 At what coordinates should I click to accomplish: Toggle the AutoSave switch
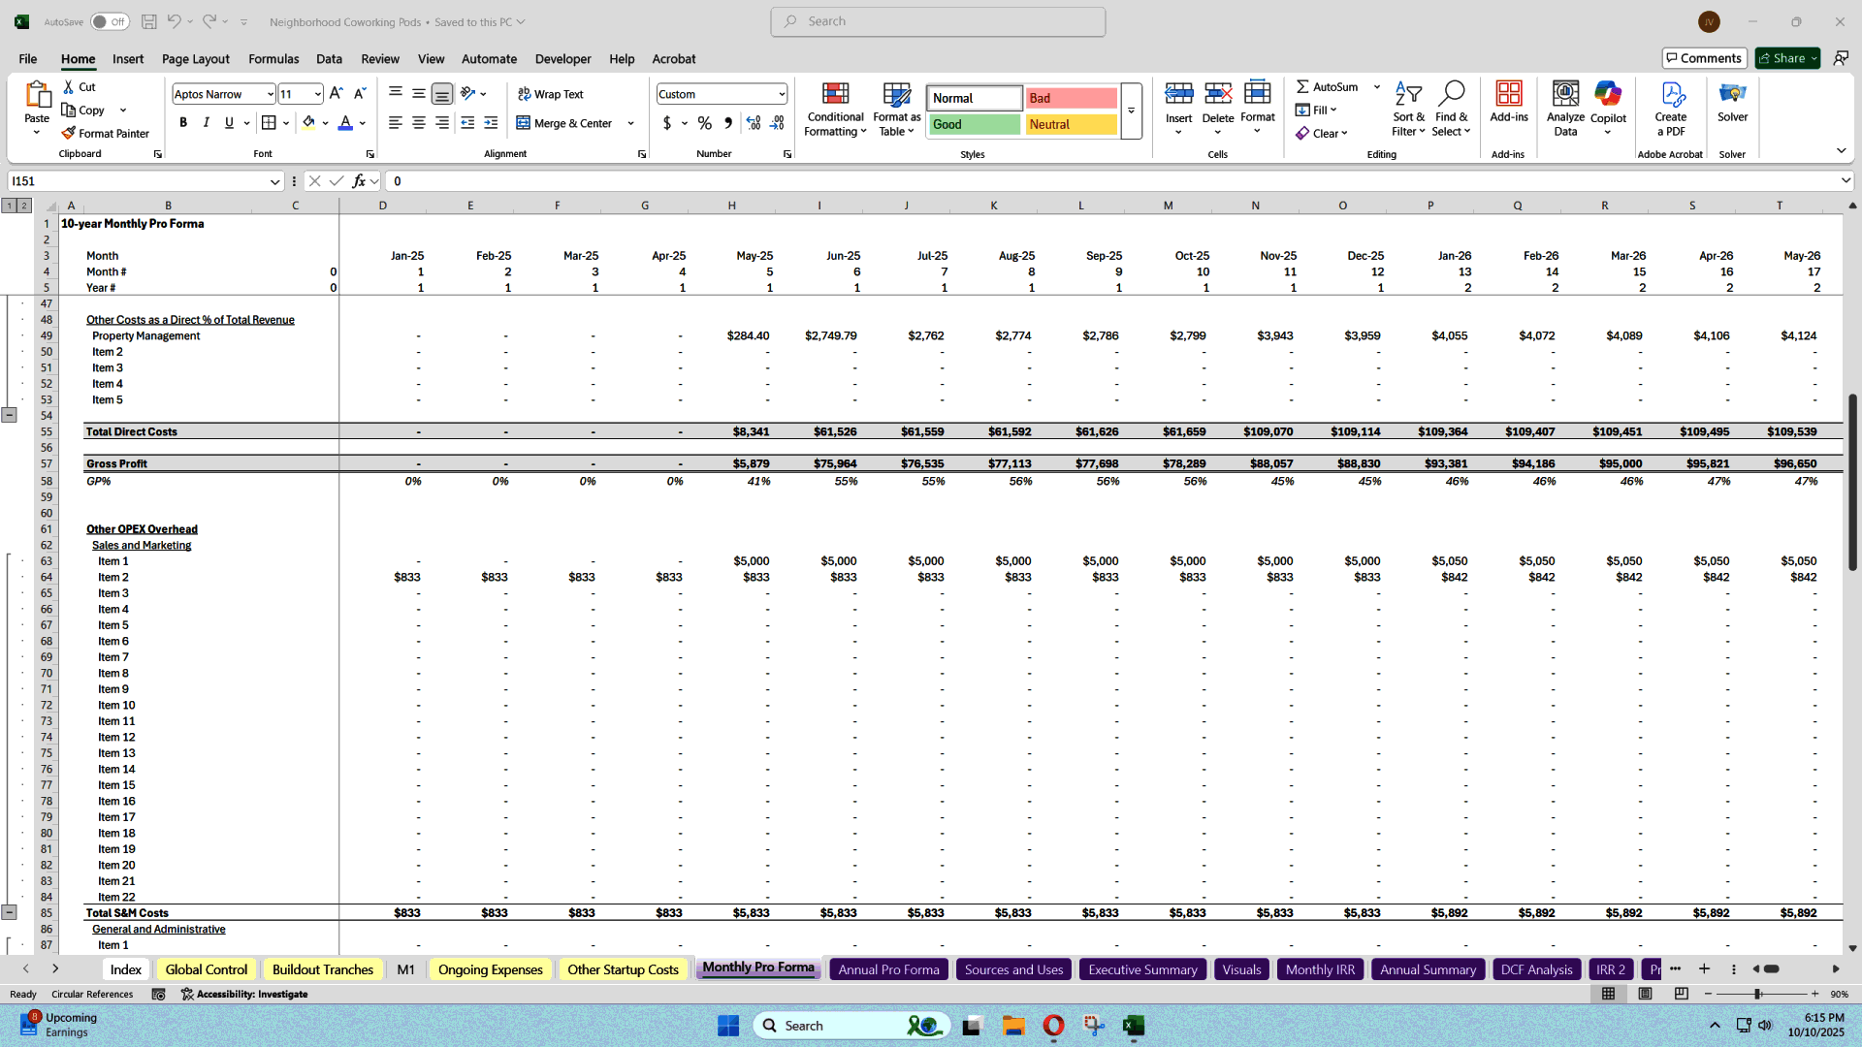tap(110, 21)
